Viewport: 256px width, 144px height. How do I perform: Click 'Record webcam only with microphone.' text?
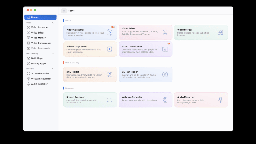click(139, 100)
